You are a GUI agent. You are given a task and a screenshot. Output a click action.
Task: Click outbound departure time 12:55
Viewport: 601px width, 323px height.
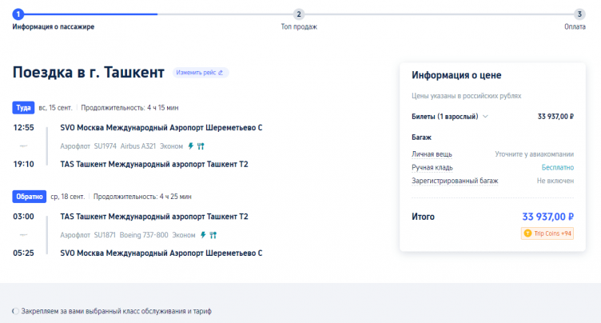tap(24, 128)
